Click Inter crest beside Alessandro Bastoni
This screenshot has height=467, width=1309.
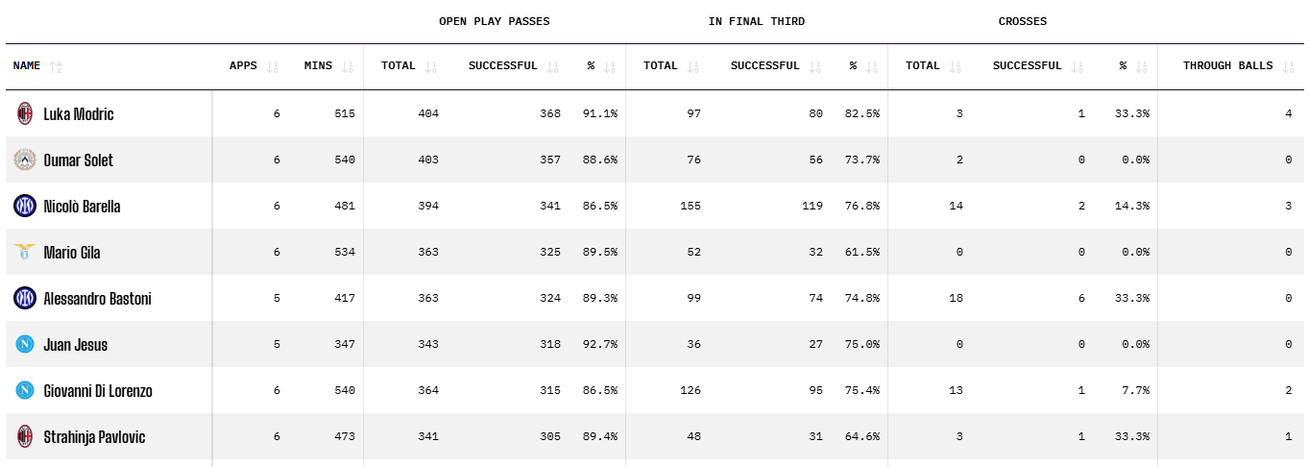[x=25, y=299]
